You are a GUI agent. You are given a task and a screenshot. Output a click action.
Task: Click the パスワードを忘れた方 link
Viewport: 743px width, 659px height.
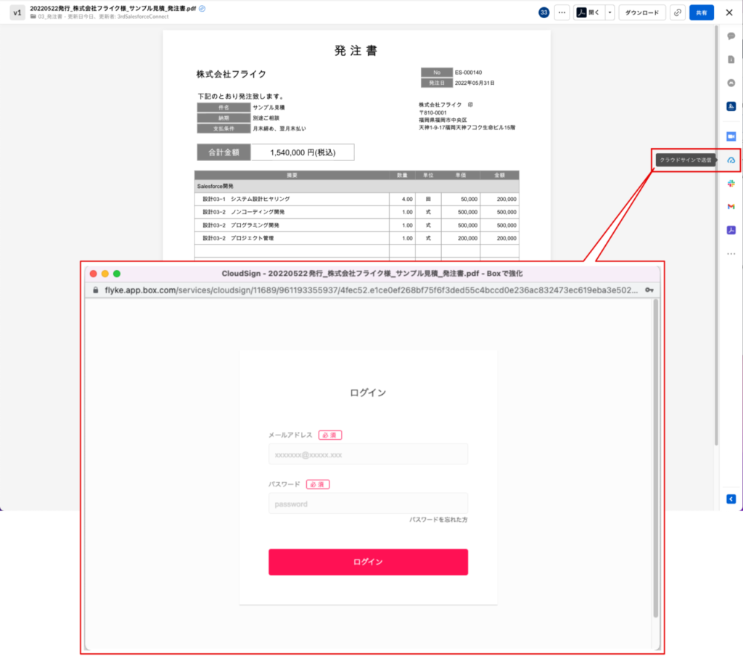coord(438,520)
